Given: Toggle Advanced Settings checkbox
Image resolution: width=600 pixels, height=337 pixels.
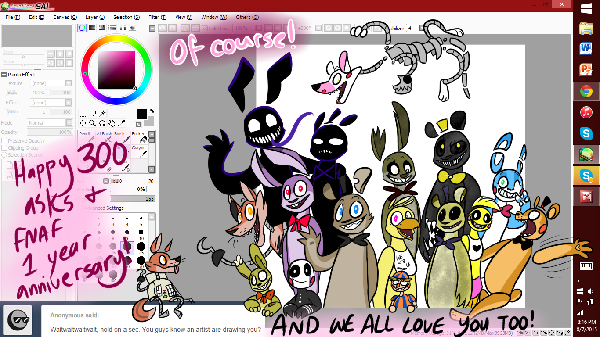Looking at the screenshot, I should (x=80, y=208).
